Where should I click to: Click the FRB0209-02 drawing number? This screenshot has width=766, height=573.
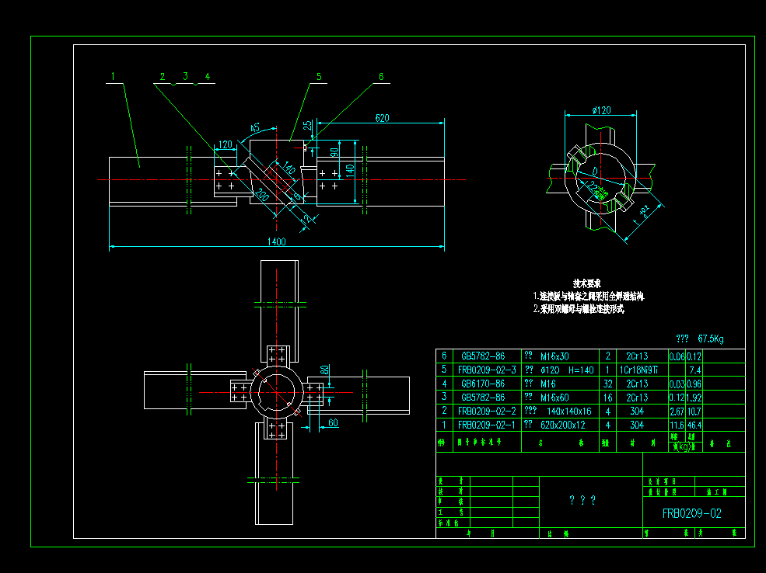tap(691, 513)
